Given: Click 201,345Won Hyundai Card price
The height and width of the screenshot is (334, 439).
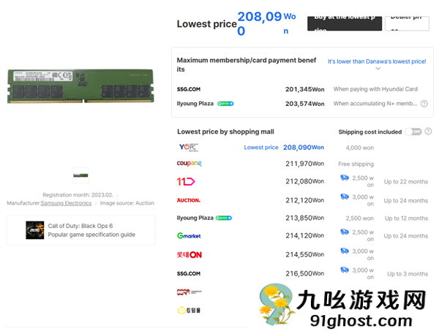Looking at the screenshot, I should click(x=304, y=89).
